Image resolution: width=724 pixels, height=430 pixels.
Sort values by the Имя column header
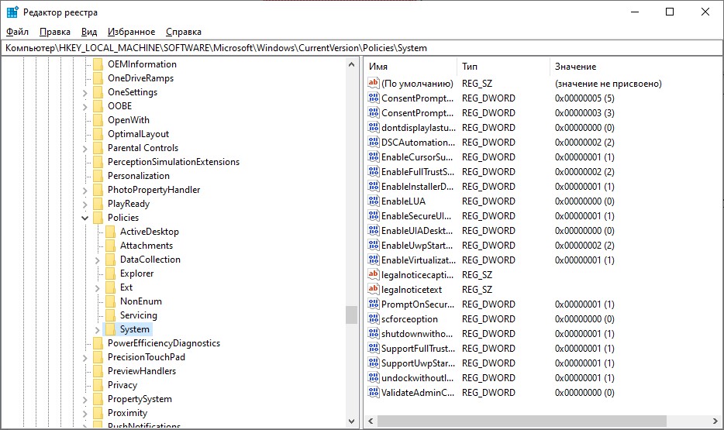[411, 67]
